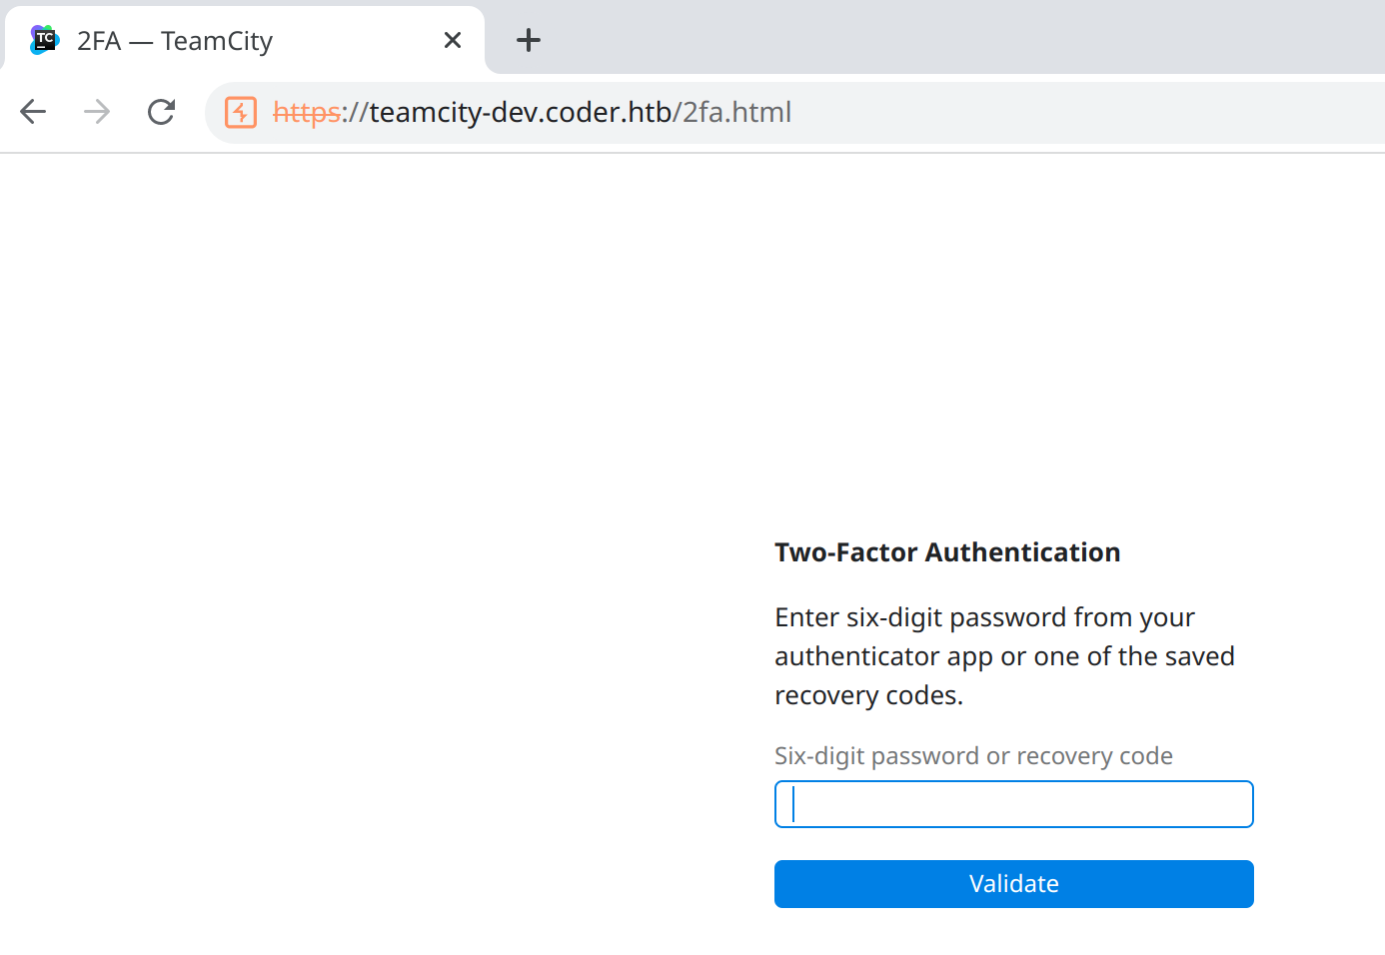This screenshot has width=1385, height=955.
Task: Click empty tab strip beside new tab button
Action: click(959, 38)
